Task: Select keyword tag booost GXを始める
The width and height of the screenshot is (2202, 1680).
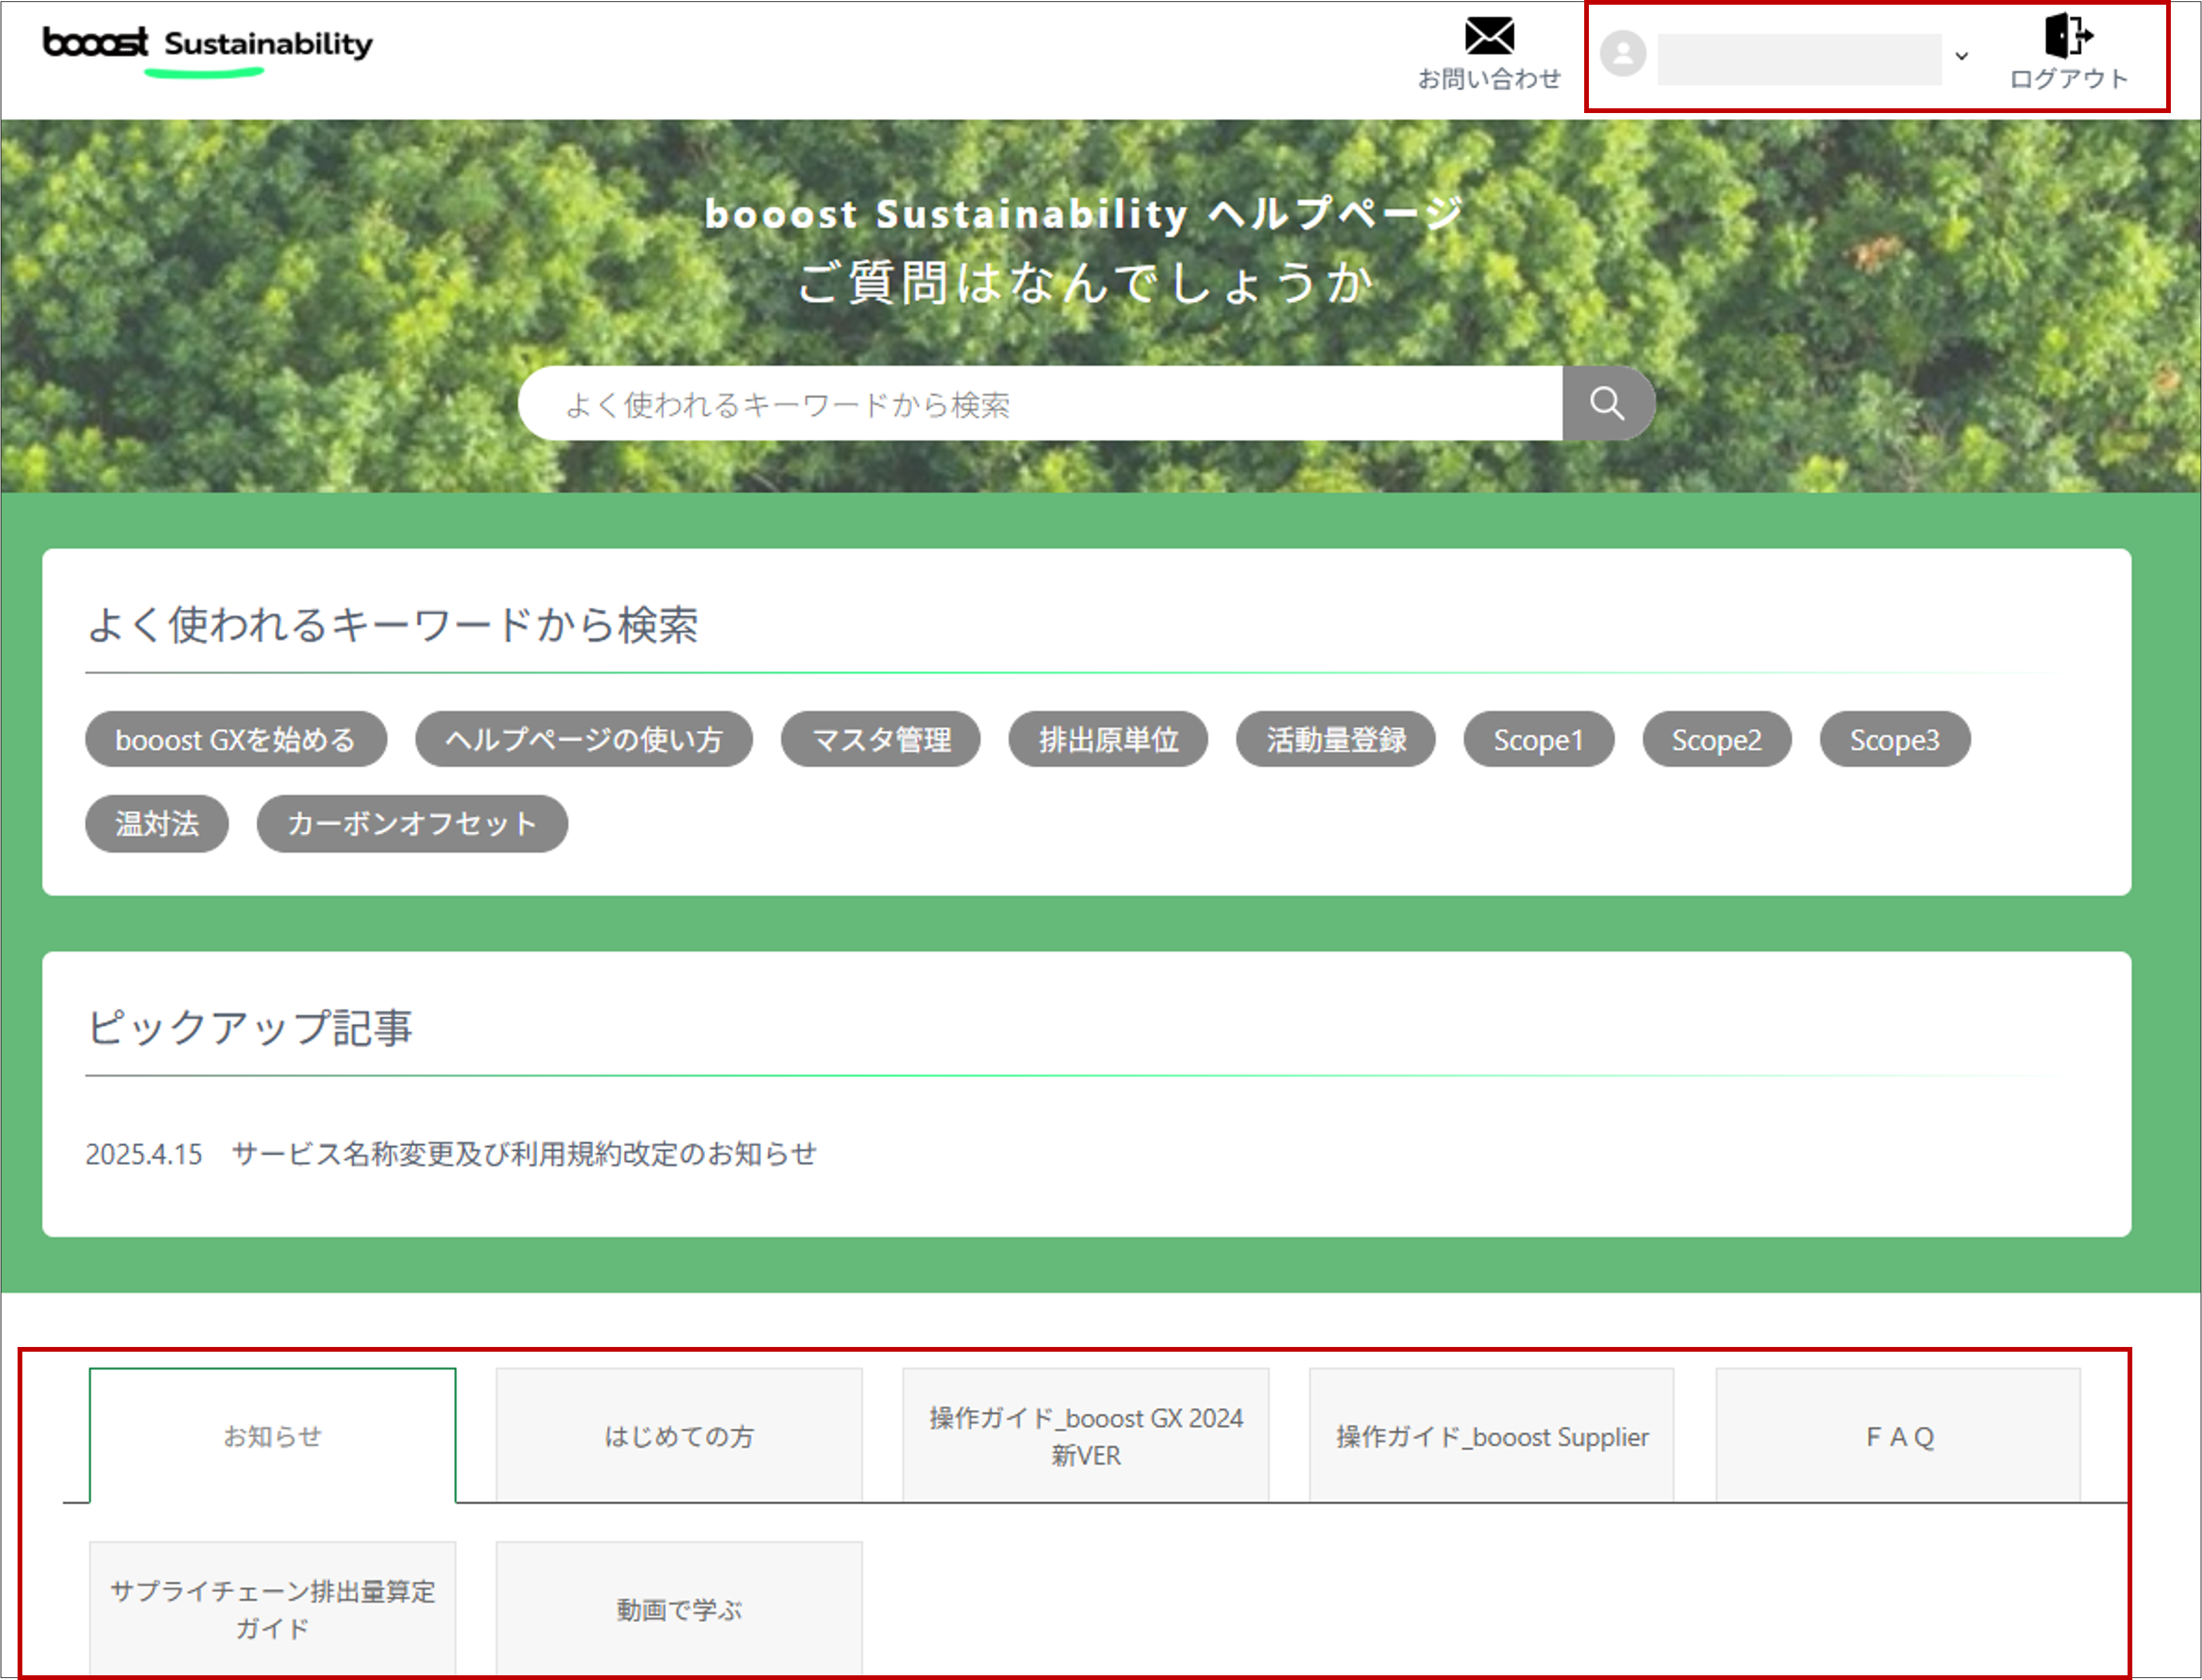Action: coord(236,740)
